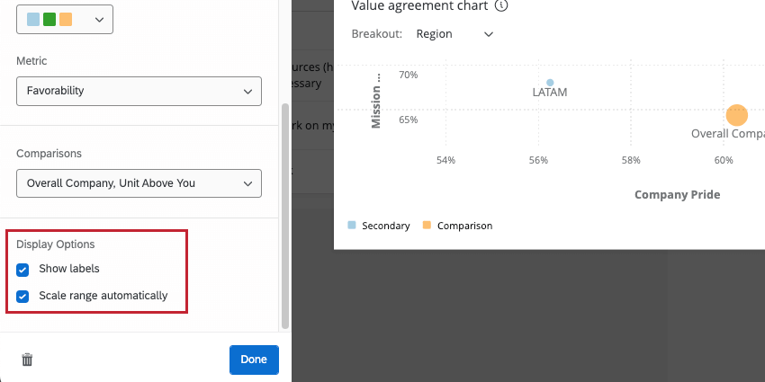765x382 pixels.
Task: Click the Show labels text
Action: [x=69, y=269]
